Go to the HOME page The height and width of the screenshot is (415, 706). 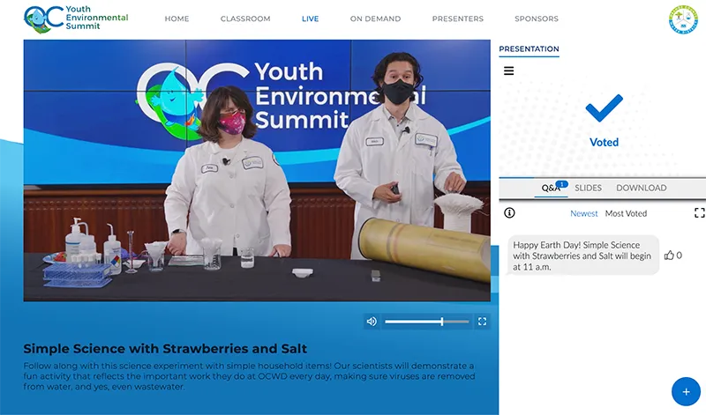[x=176, y=19]
